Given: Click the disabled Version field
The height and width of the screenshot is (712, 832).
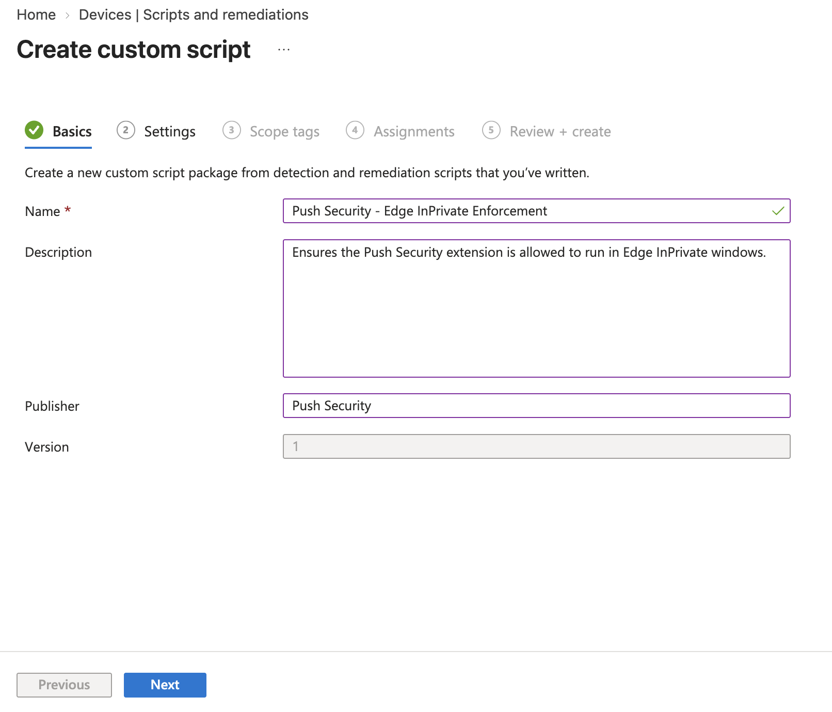Looking at the screenshot, I should coord(537,446).
